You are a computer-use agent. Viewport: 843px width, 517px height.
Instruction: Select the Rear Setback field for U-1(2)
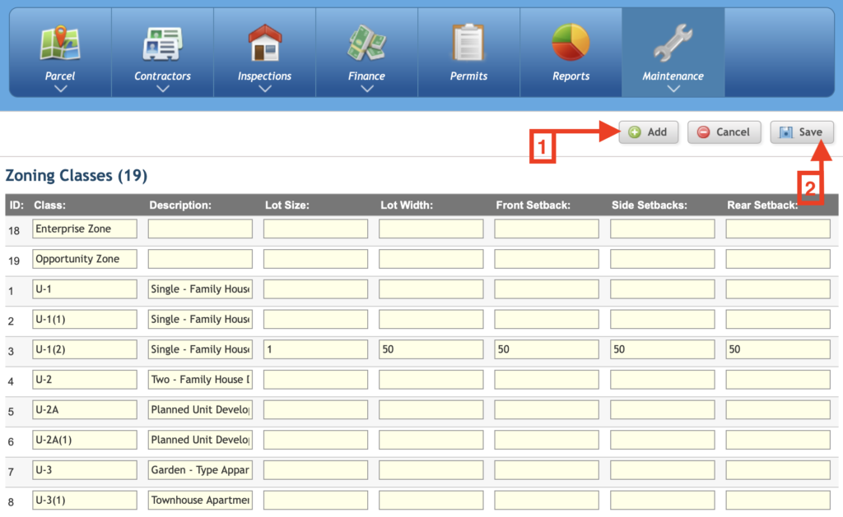[777, 349]
